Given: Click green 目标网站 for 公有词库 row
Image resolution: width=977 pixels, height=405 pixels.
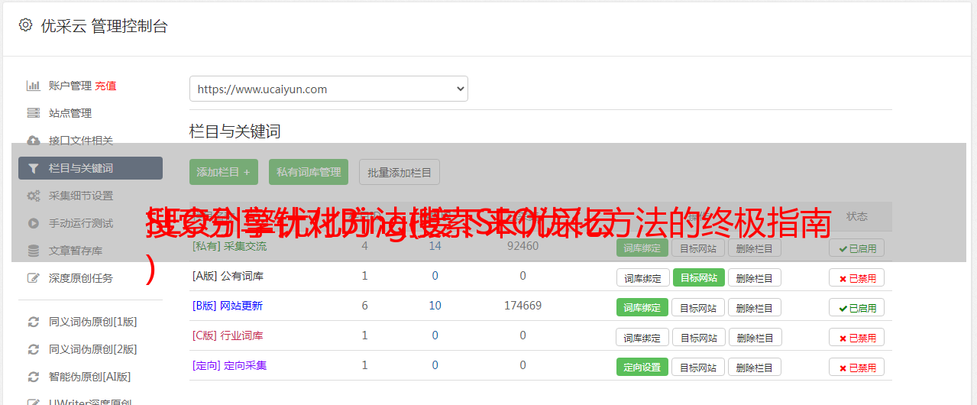Looking at the screenshot, I should click(x=699, y=278).
